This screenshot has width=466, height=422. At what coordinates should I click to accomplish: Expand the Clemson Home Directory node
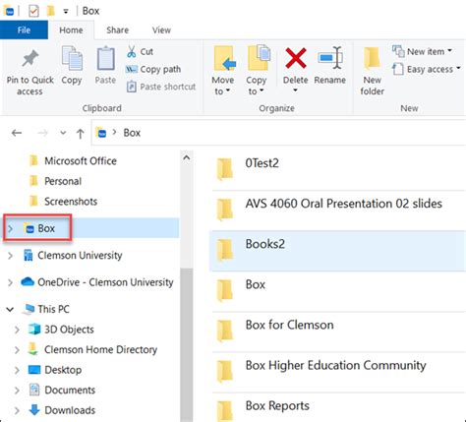point(17,350)
